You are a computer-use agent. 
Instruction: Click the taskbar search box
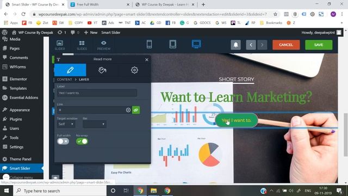pos(60,191)
